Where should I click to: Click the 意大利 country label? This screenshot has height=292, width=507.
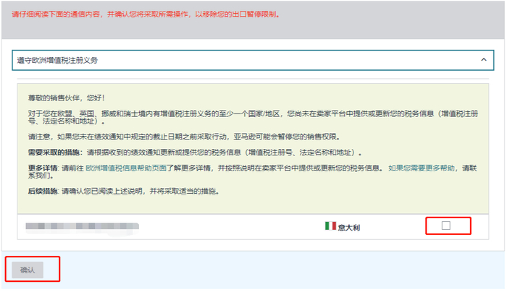(x=349, y=228)
